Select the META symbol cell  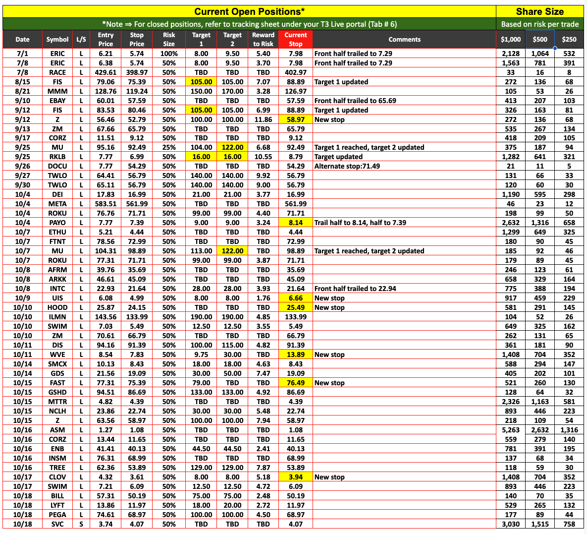tap(57, 204)
